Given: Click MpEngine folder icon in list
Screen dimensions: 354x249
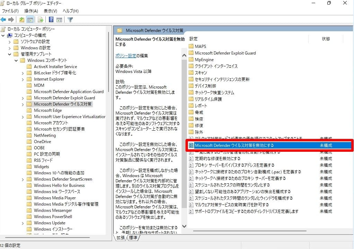Looking at the screenshot, I should (x=191, y=59).
